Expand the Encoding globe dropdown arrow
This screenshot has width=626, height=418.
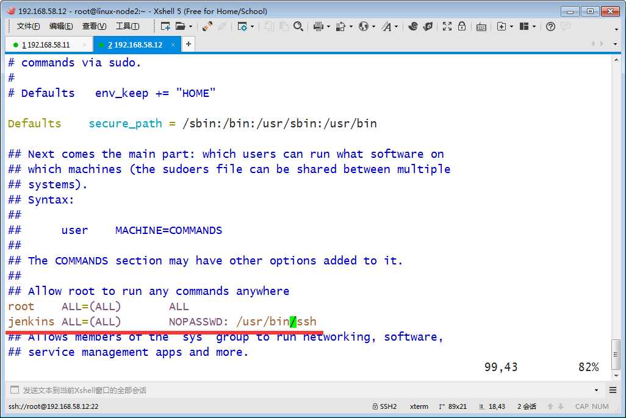[x=373, y=27]
